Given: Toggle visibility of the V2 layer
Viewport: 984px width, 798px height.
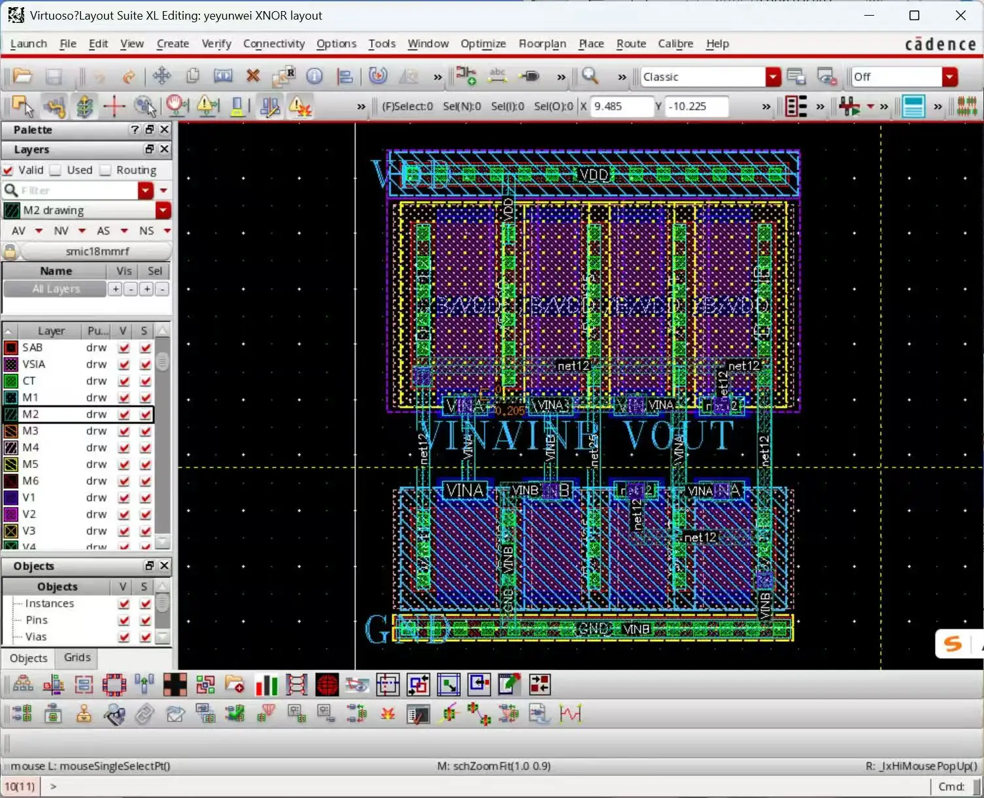Looking at the screenshot, I should [124, 514].
